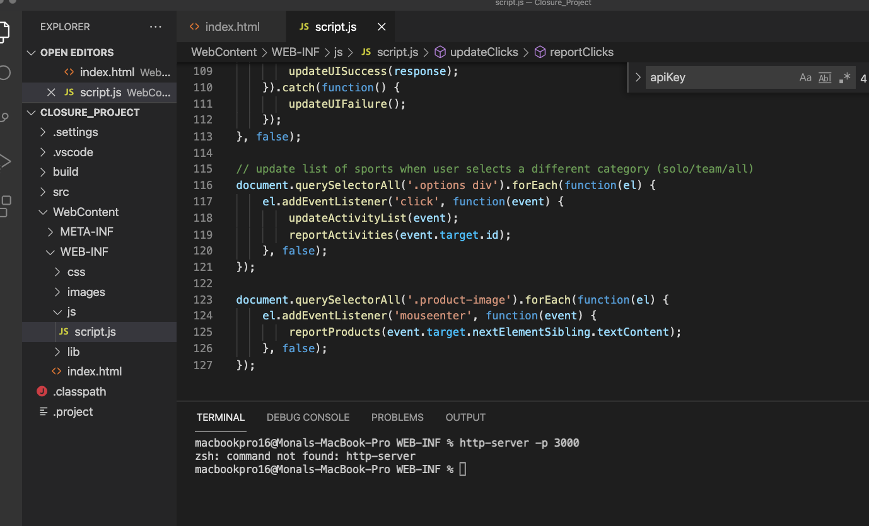Toggle Use Regular Expression in find widget
The width and height of the screenshot is (869, 526).
[845, 77]
